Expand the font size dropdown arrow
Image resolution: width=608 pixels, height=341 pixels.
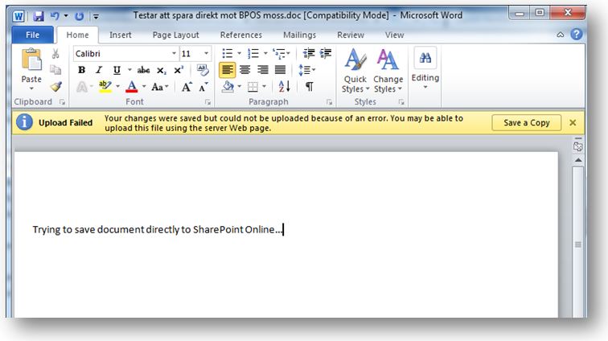coord(206,54)
